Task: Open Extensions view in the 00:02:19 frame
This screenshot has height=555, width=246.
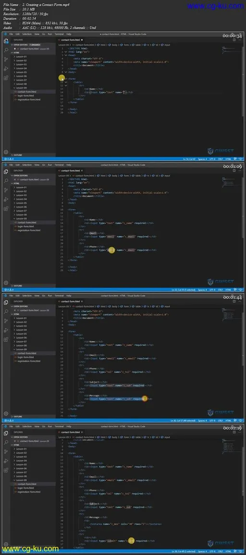Action: 6,469
